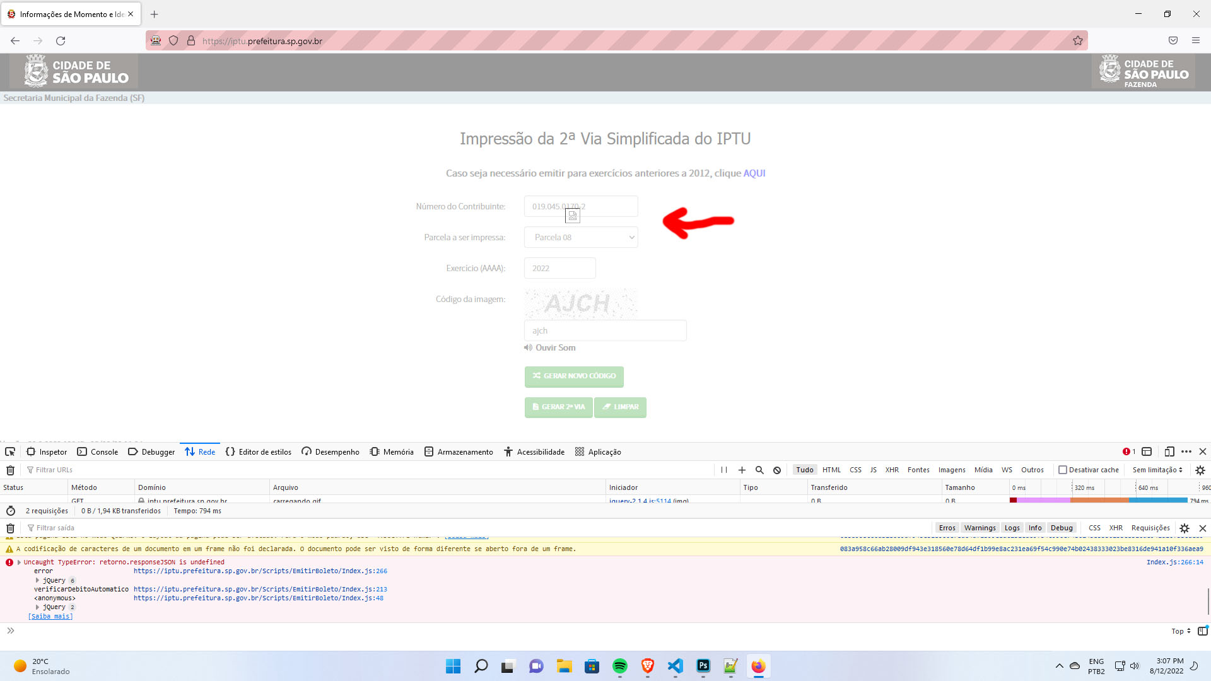Toggle the Erros console filter
1211x681 pixels.
pyautogui.click(x=947, y=528)
